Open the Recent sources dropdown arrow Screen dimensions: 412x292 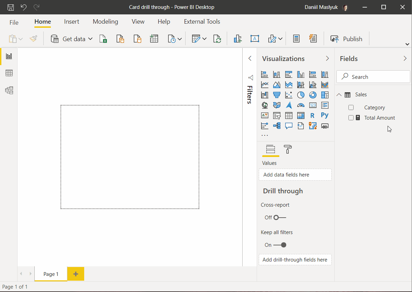coord(180,39)
